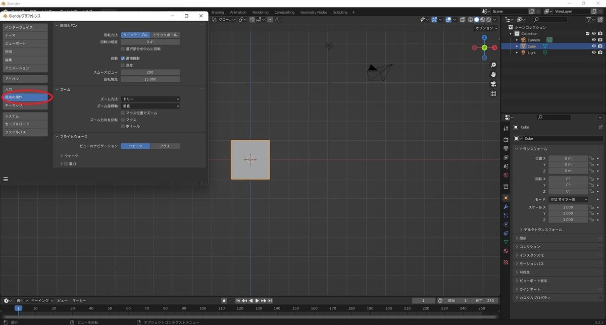Enable マウス位置でズーム checkbox
The height and width of the screenshot is (325, 606).
pos(123,113)
